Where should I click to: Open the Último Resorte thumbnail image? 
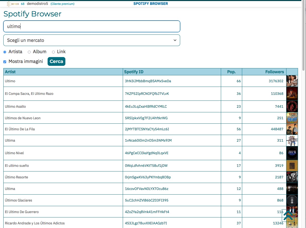click(292, 177)
